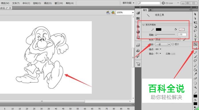Click the CS Live button

167,3
